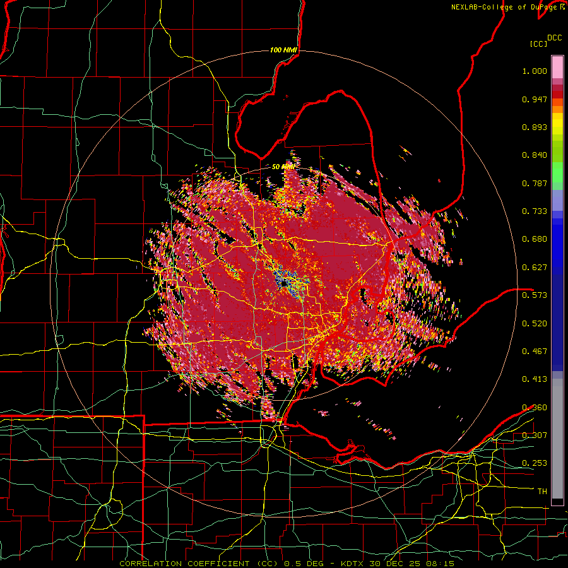568x568 pixels.
Task: Click the 0.840 colorbar value
Action: (535, 155)
